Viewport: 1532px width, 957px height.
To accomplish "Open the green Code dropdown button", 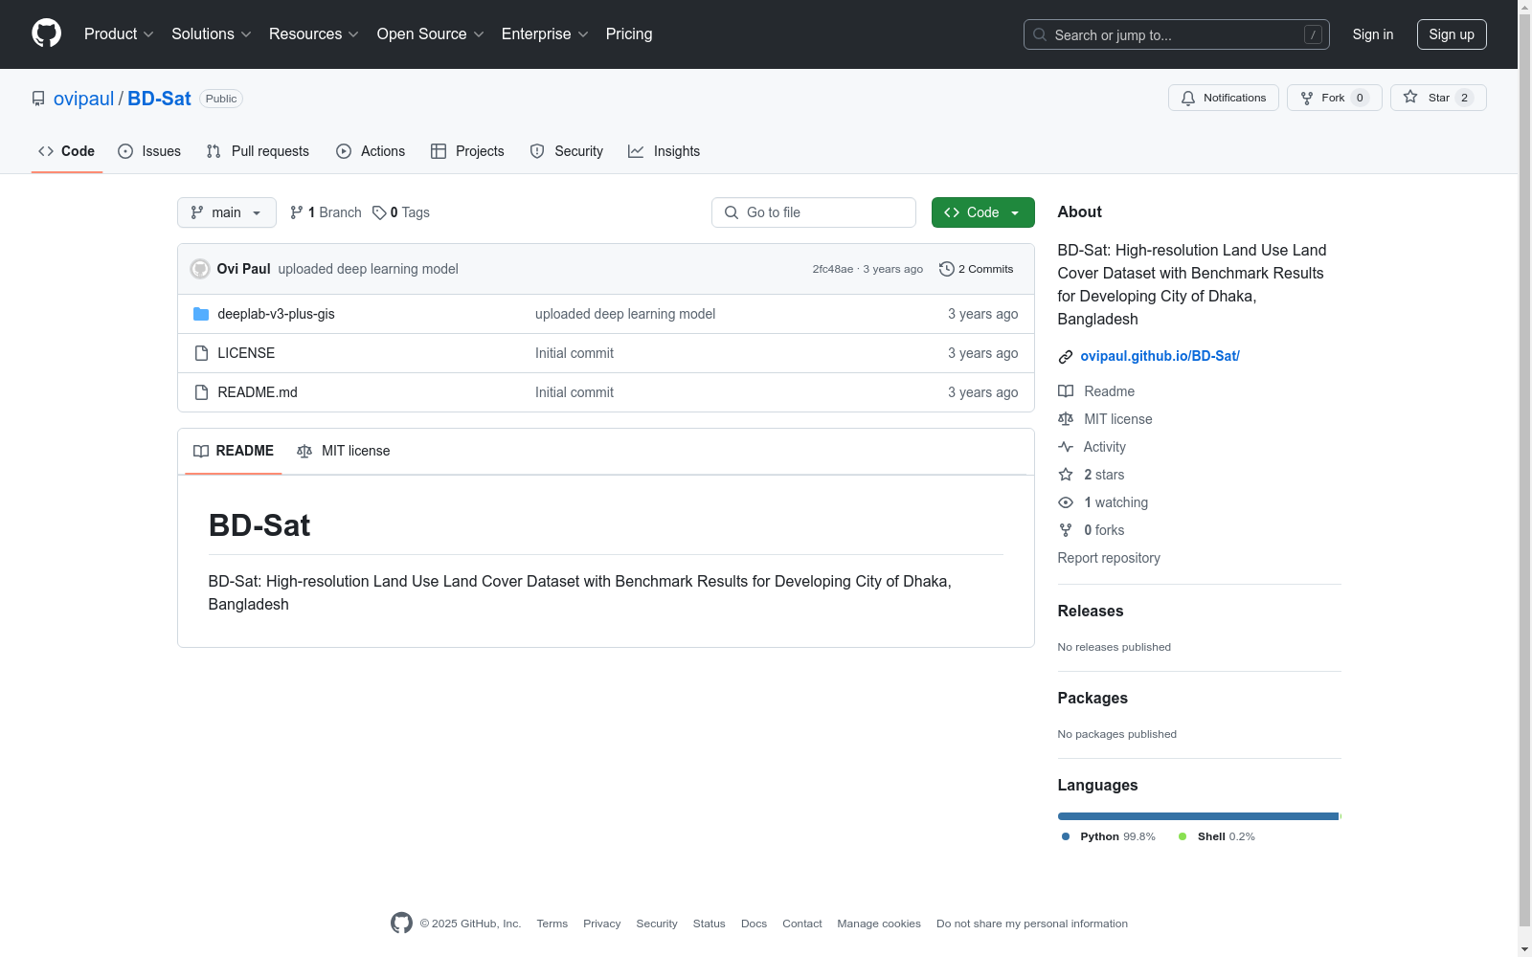I will point(983,212).
